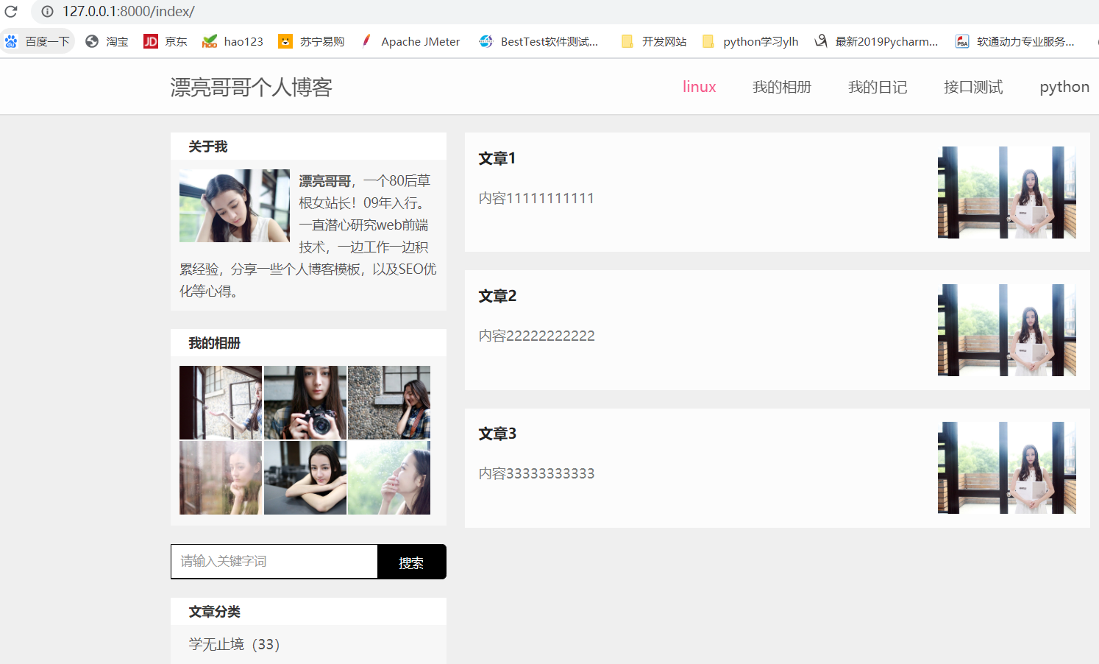The width and height of the screenshot is (1099, 664).
Task: Open the hao123 bookmark
Action: coord(232,41)
